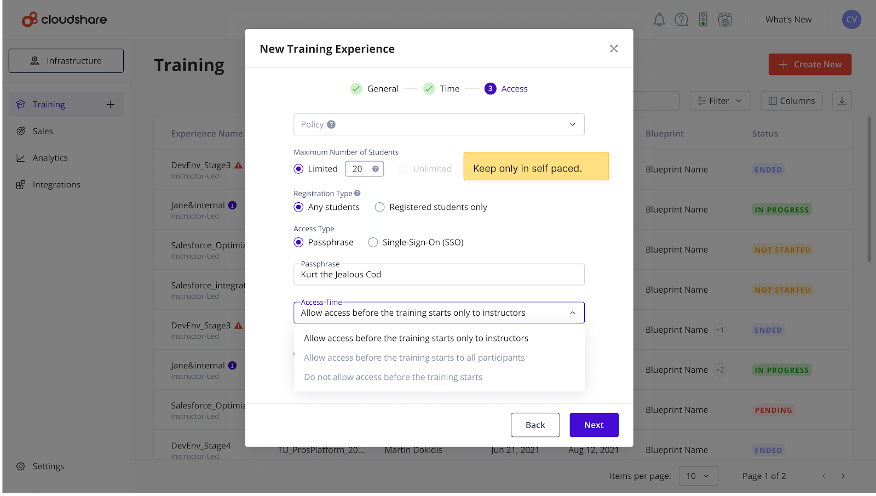Collapse the Access Time dropdown
Viewport: 876px width, 496px height.
click(x=572, y=313)
